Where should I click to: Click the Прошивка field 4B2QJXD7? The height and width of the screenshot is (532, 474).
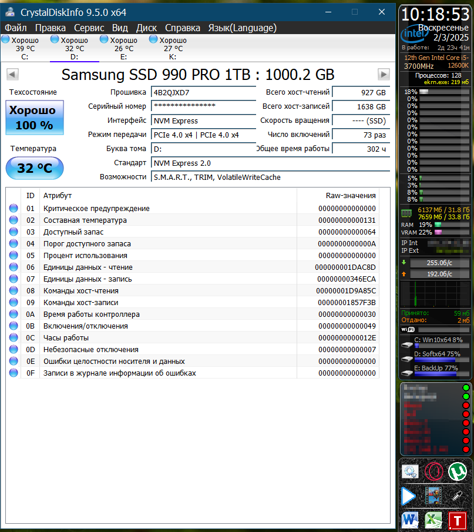point(203,92)
